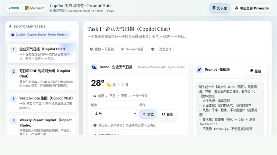Click the number 2 badge in task list
Viewport: 277px width, 155px height.
(x=14, y=72)
